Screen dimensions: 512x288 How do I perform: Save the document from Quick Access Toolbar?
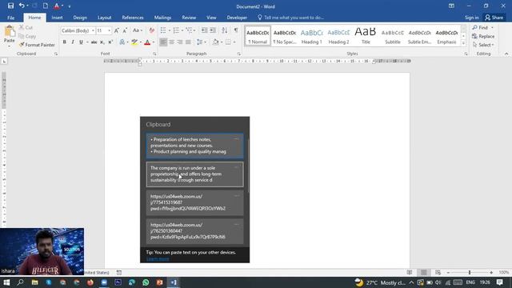[10, 6]
